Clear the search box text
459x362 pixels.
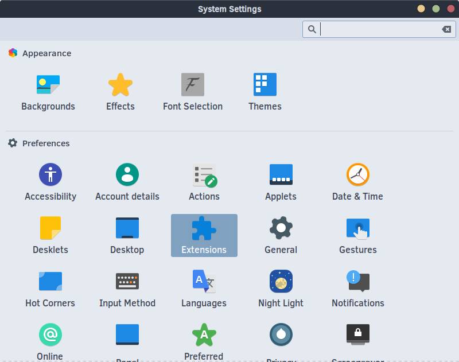coord(446,29)
